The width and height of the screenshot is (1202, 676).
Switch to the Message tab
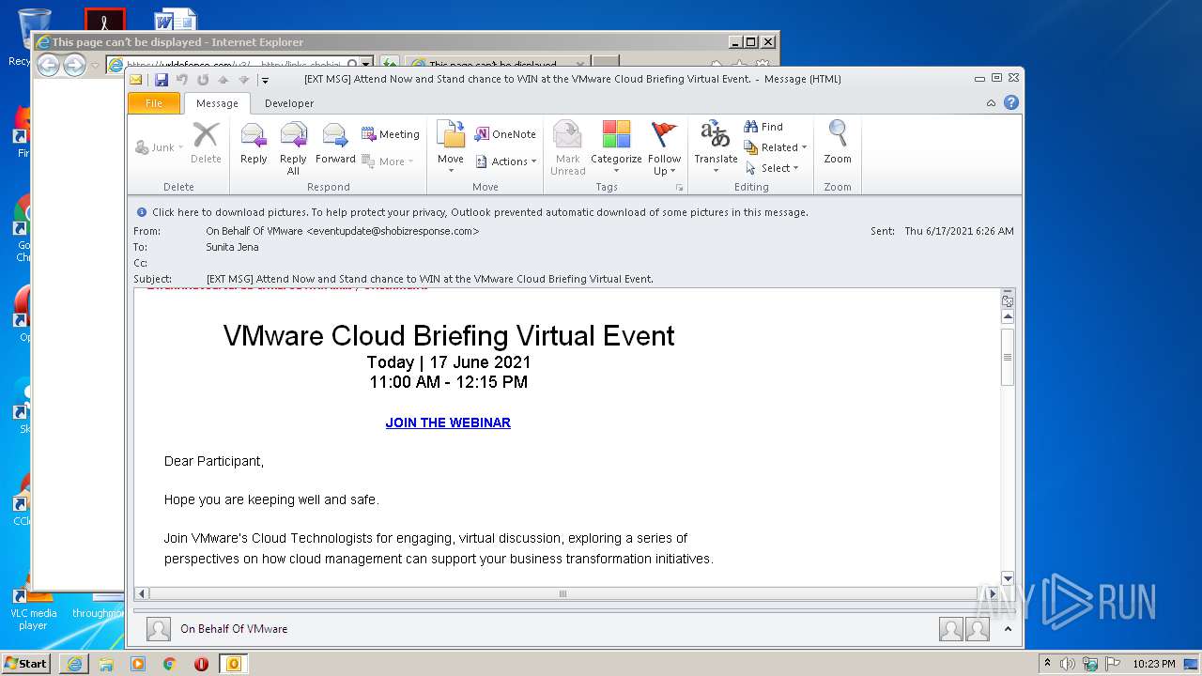point(217,103)
